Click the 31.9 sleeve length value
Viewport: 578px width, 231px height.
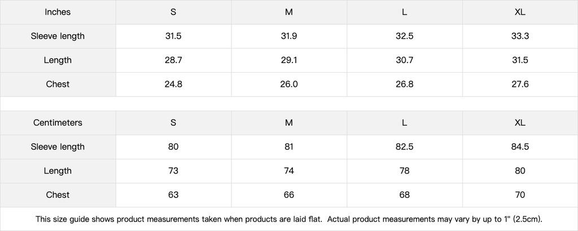tap(289, 36)
